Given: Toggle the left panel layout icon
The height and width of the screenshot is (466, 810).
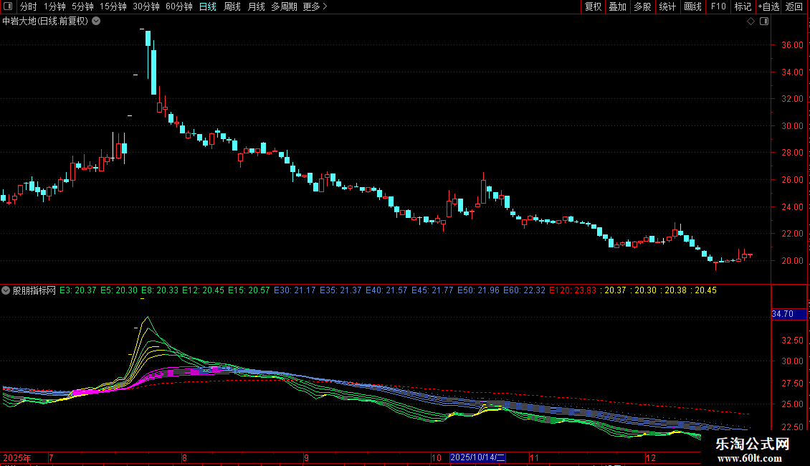Looking at the screenshot, I should pyautogui.click(x=8, y=6).
